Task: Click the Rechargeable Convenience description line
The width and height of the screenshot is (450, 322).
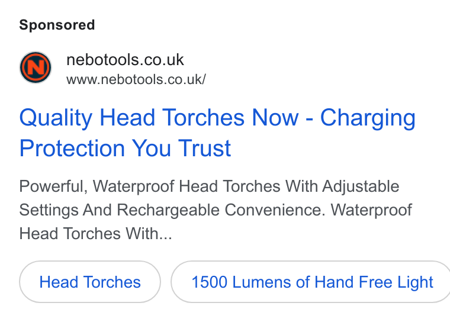Action: point(216,210)
